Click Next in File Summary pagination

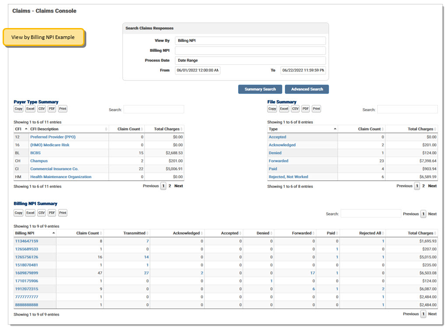pyautogui.click(x=432, y=186)
